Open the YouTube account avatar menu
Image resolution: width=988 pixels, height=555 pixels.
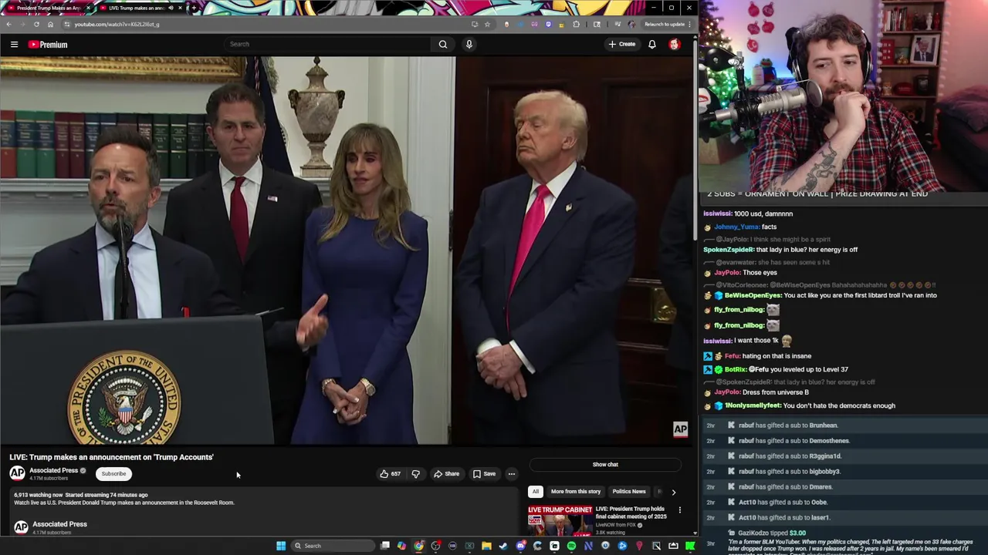[675, 44]
